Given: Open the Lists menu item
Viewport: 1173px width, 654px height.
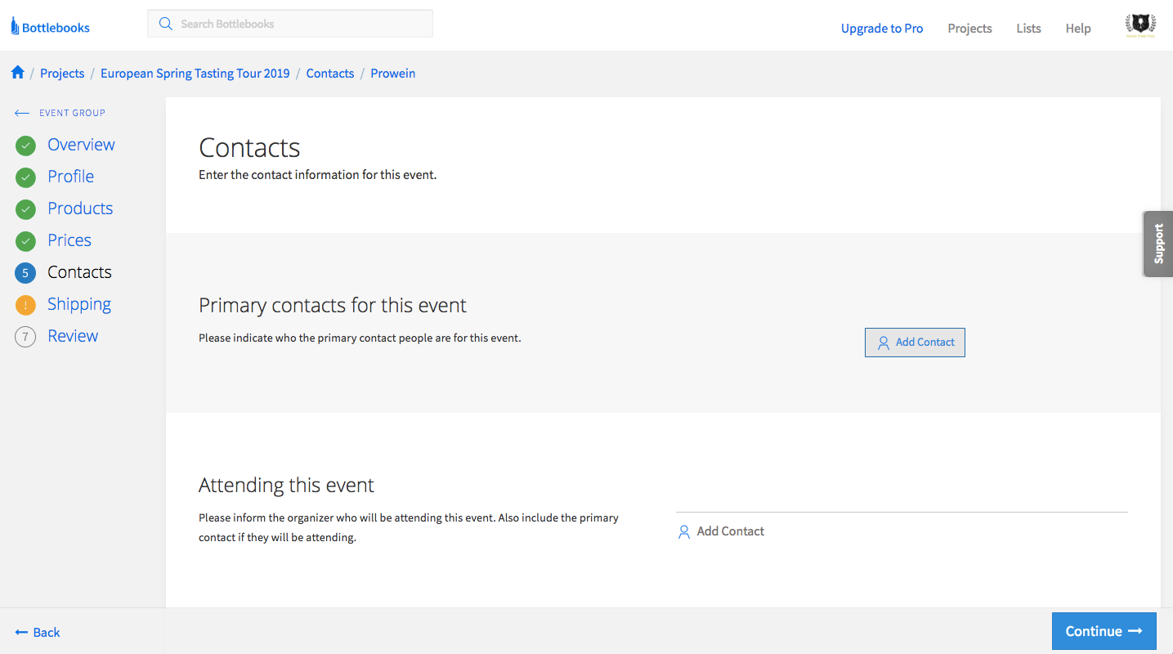Looking at the screenshot, I should pyautogui.click(x=1028, y=28).
